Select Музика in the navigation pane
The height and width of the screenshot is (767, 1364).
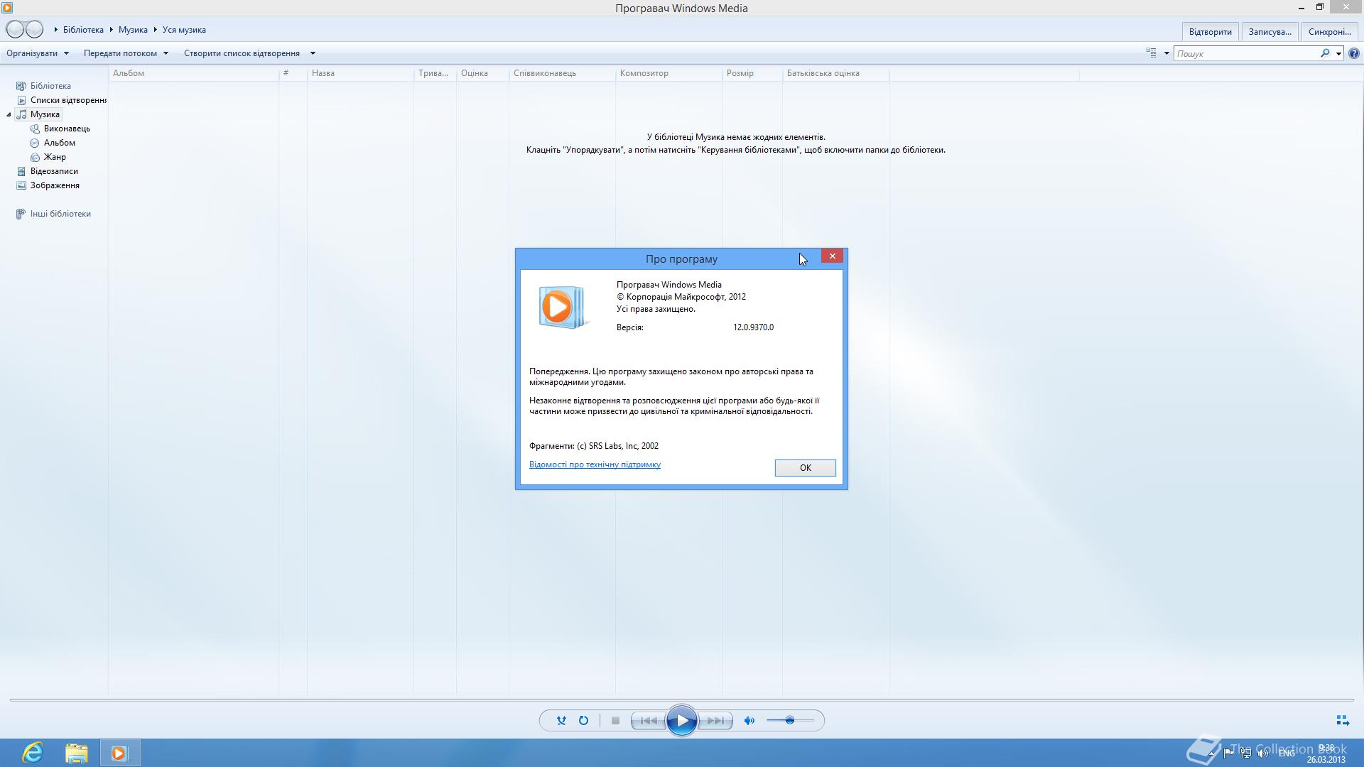tap(45, 114)
